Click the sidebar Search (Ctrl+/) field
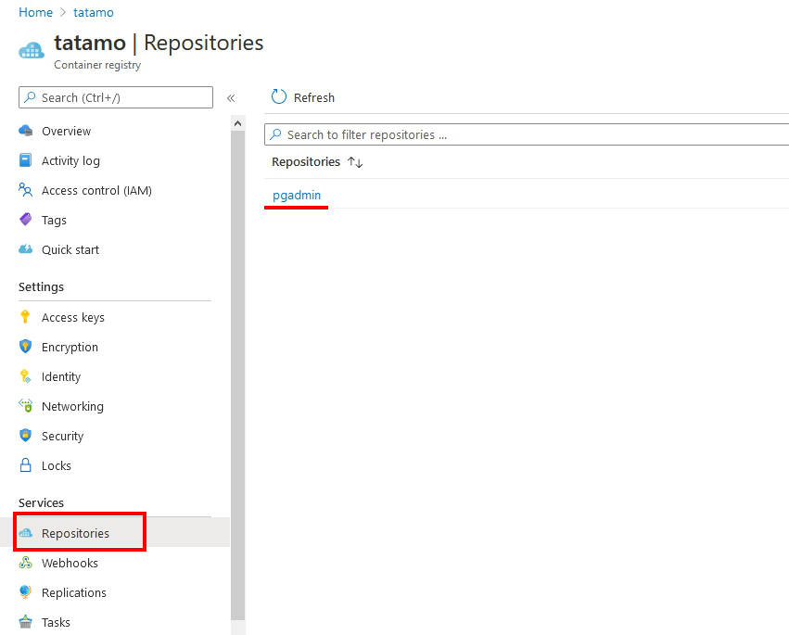 click(x=116, y=97)
